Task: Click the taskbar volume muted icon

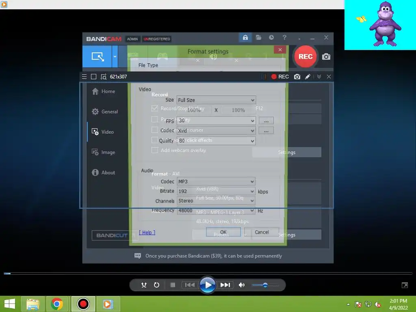Action: 377,304
